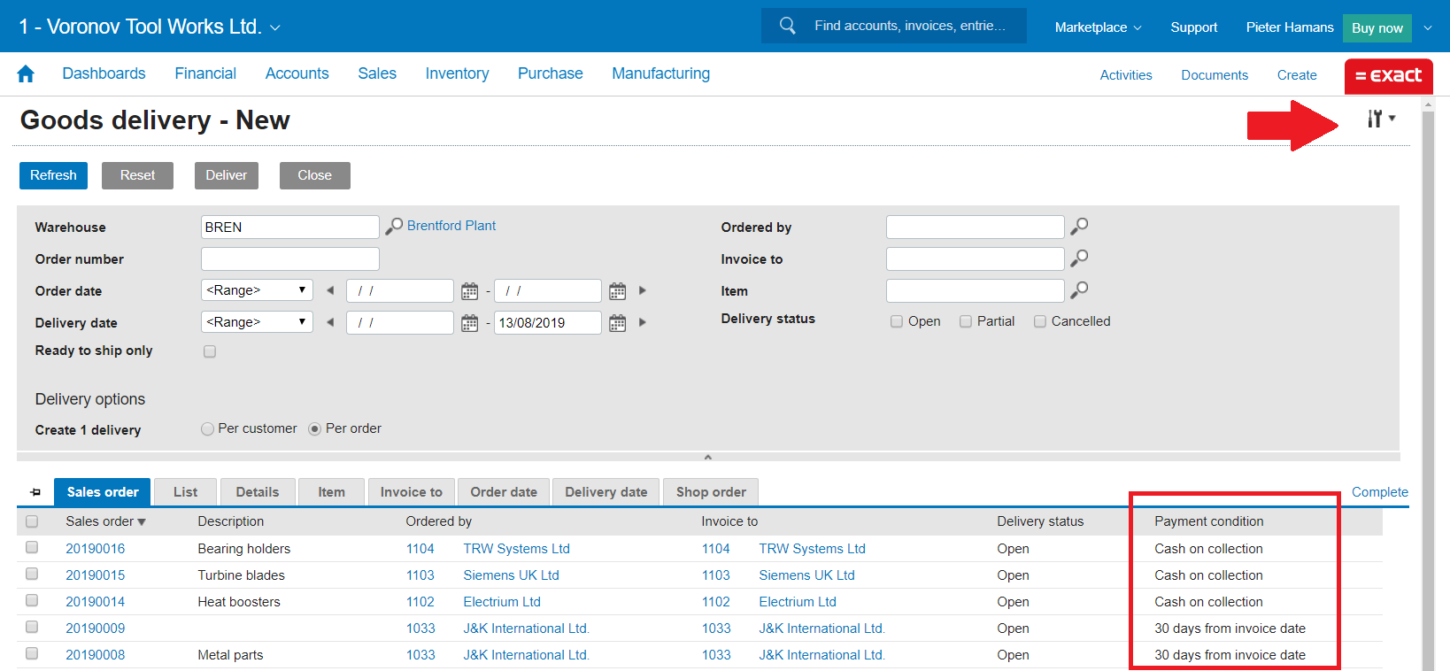
Task: Open Delivery date end calendar icon
Action: [x=617, y=322]
